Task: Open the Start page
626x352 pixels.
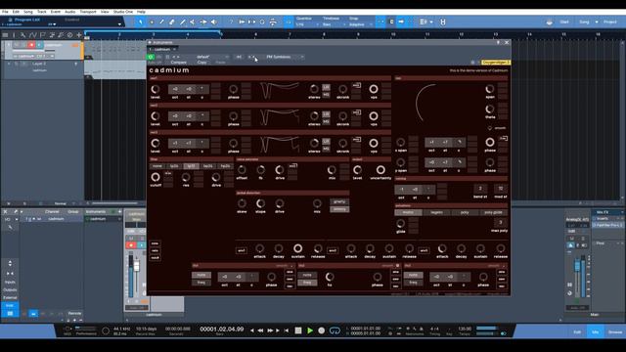Action: point(564,22)
